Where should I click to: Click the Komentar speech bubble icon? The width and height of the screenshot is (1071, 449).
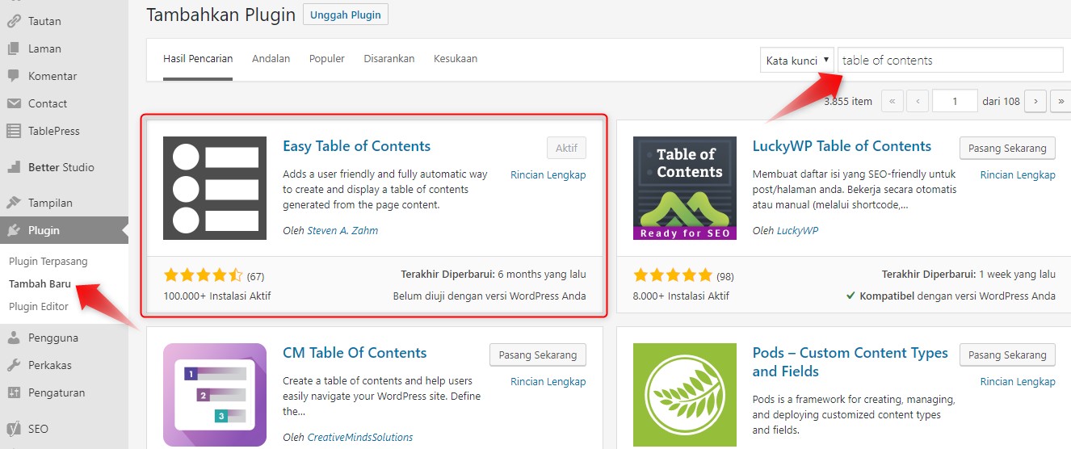(14, 76)
